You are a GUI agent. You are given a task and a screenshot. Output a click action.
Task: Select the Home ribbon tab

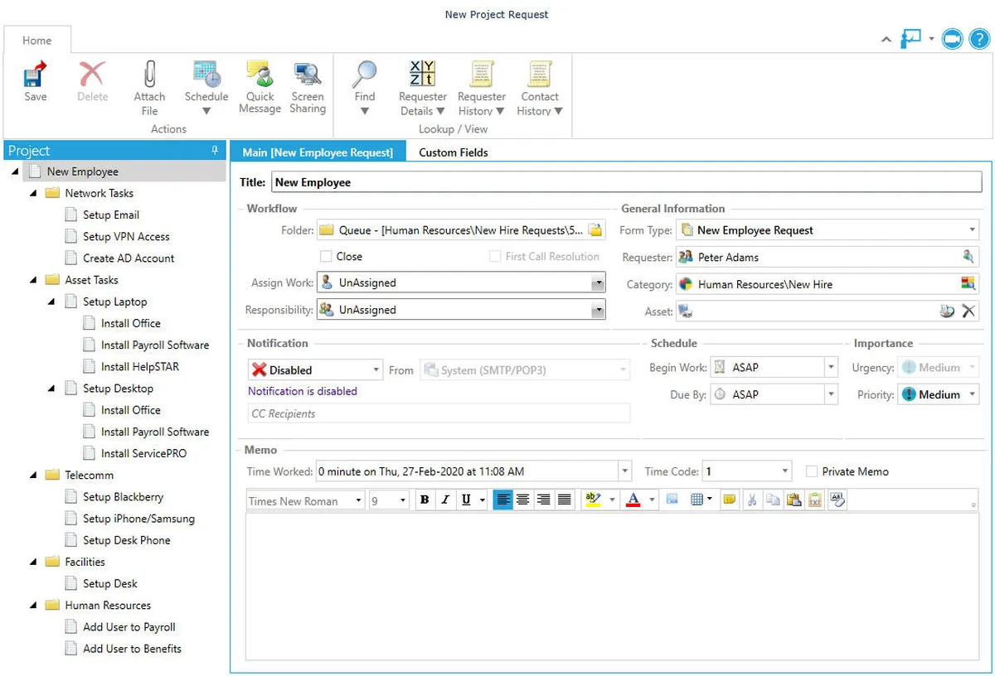(36, 41)
